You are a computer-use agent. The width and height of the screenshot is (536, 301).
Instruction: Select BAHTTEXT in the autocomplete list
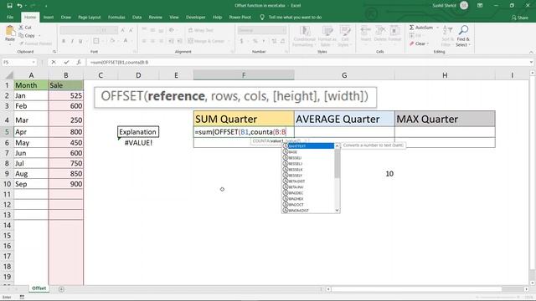coord(308,146)
